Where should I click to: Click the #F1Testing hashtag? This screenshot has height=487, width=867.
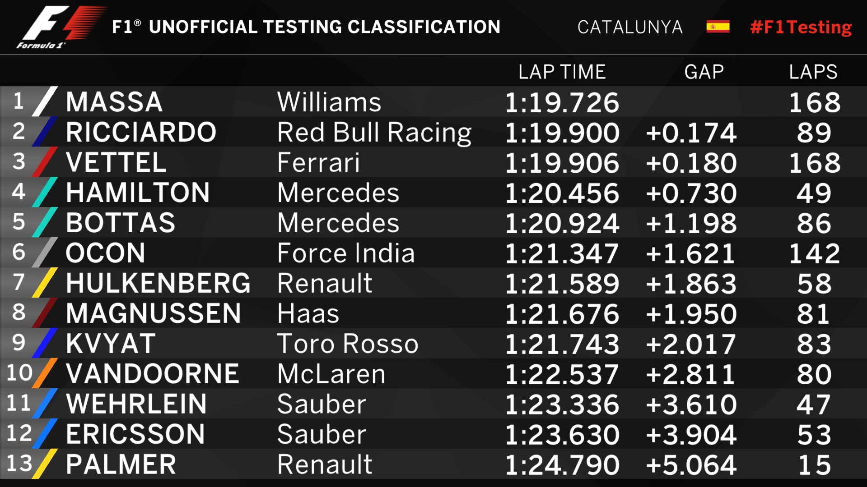[x=801, y=27]
